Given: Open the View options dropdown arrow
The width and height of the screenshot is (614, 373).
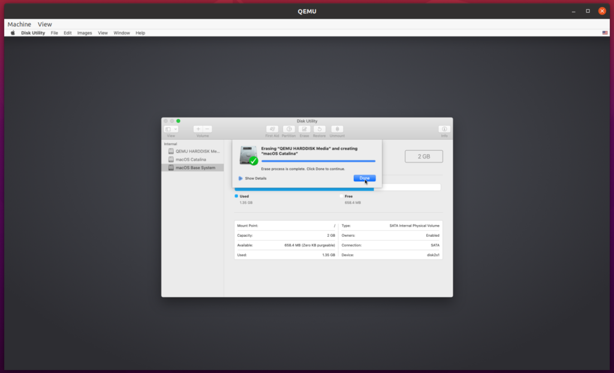Looking at the screenshot, I should click(175, 129).
